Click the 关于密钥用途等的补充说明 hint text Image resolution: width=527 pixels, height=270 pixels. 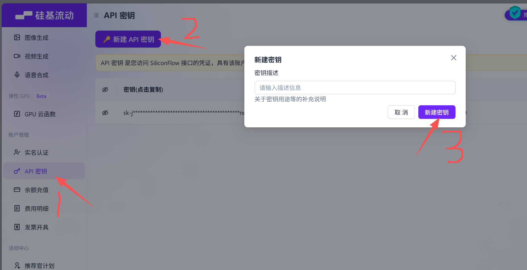tap(290, 99)
